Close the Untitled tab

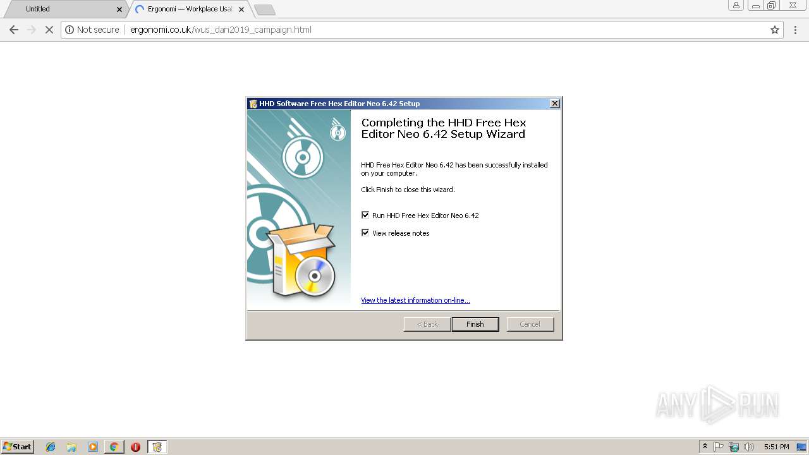119,9
